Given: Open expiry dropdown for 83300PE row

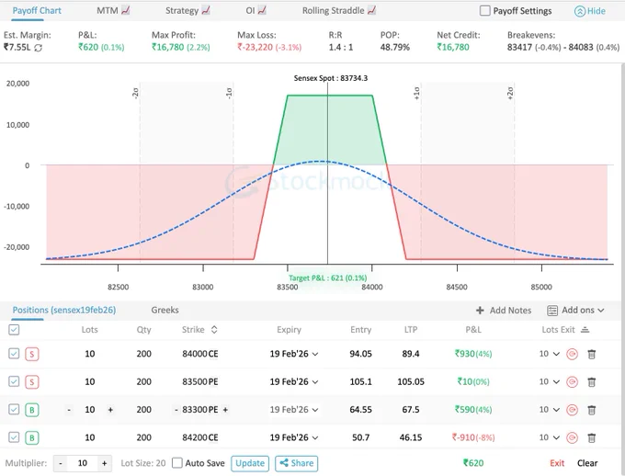Looking at the screenshot, I should click(x=294, y=410).
